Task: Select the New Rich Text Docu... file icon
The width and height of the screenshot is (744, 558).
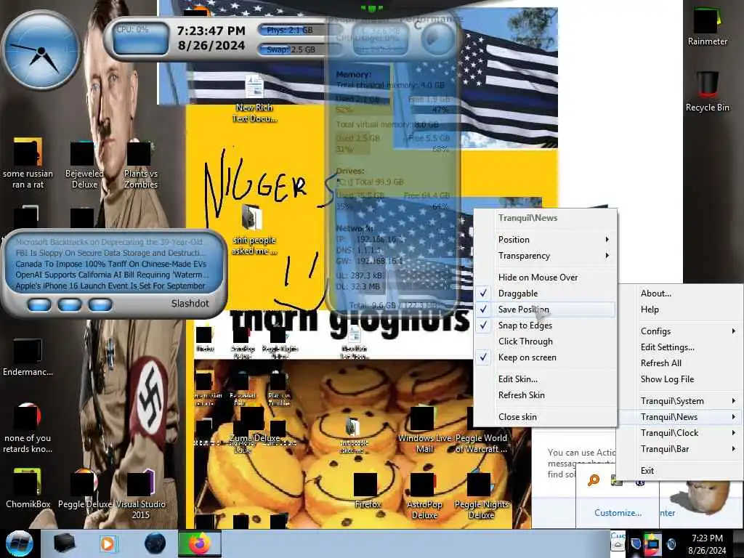Action: pyautogui.click(x=254, y=100)
